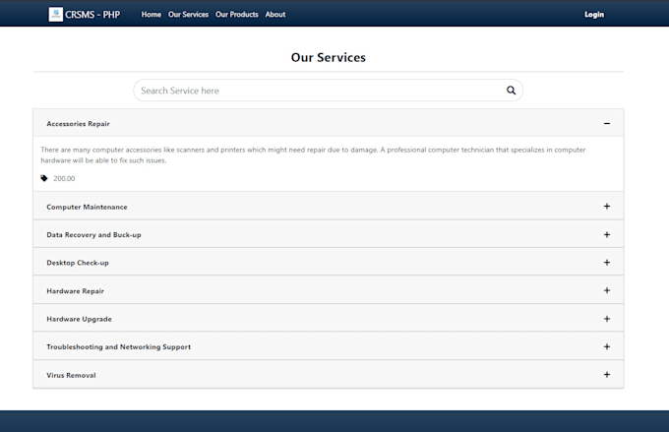Click the search magnifier icon
This screenshot has height=432, width=669.
tap(511, 91)
